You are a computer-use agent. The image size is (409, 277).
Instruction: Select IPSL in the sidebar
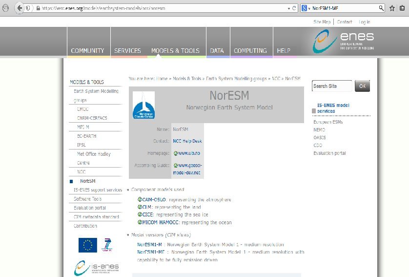point(81,145)
